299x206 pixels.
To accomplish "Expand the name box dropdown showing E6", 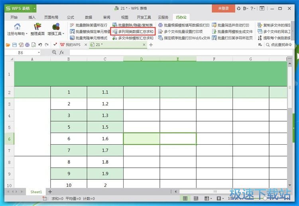I will coord(39,53).
